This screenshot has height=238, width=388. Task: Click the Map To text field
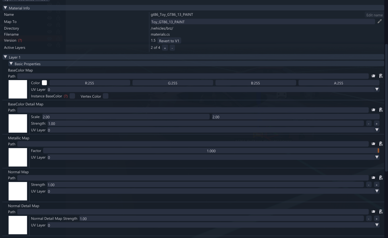tap(263, 22)
